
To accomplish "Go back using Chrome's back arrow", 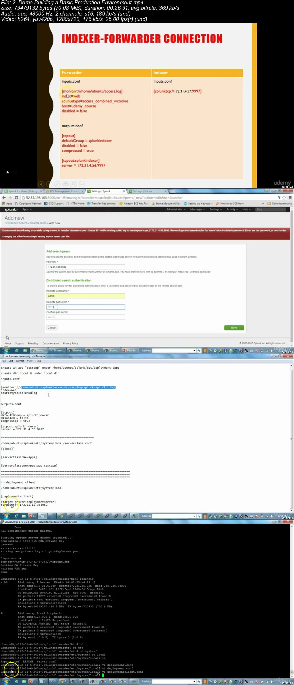I will (x=4, y=197).
